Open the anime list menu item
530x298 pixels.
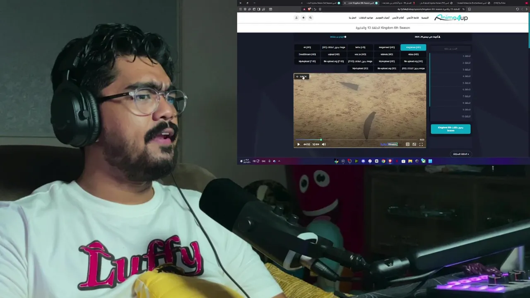click(412, 18)
